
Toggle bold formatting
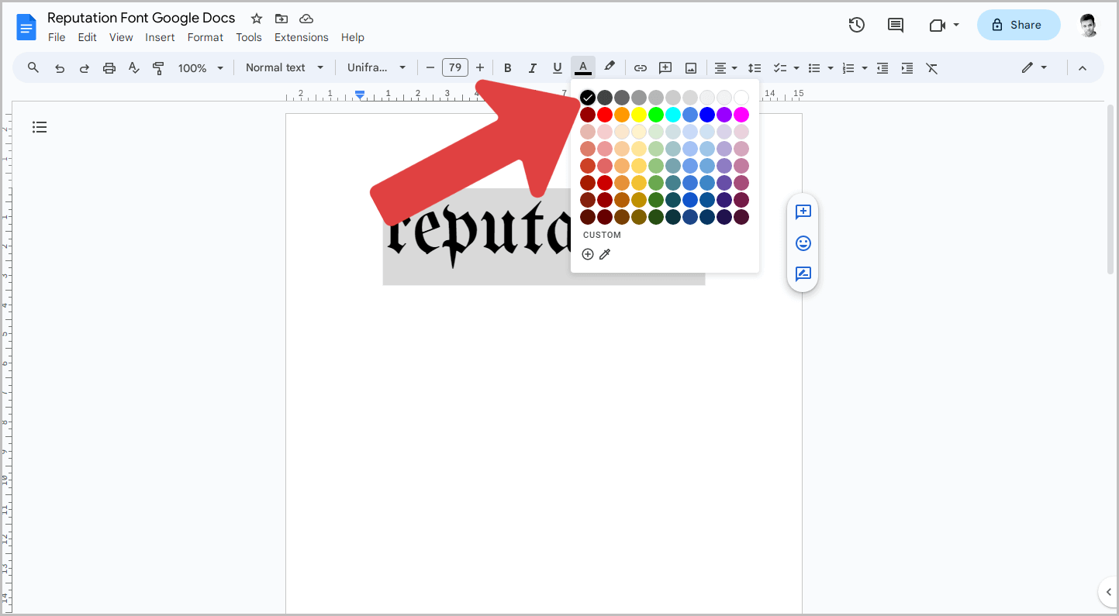tap(507, 67)
